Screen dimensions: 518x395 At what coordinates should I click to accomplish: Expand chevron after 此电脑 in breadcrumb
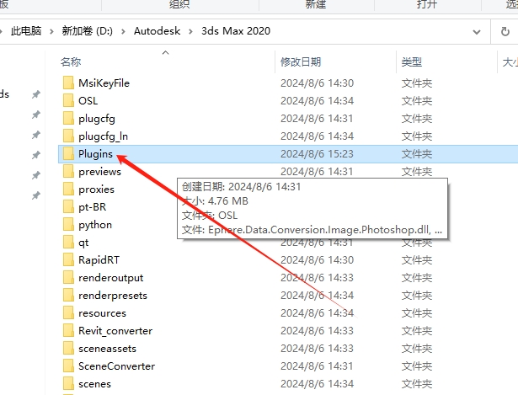(x=51, y=32)
